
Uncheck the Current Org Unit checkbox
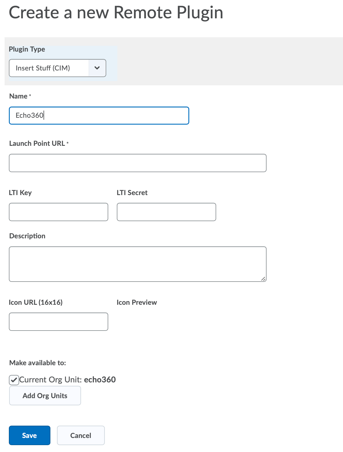click(x=14, y=380)
